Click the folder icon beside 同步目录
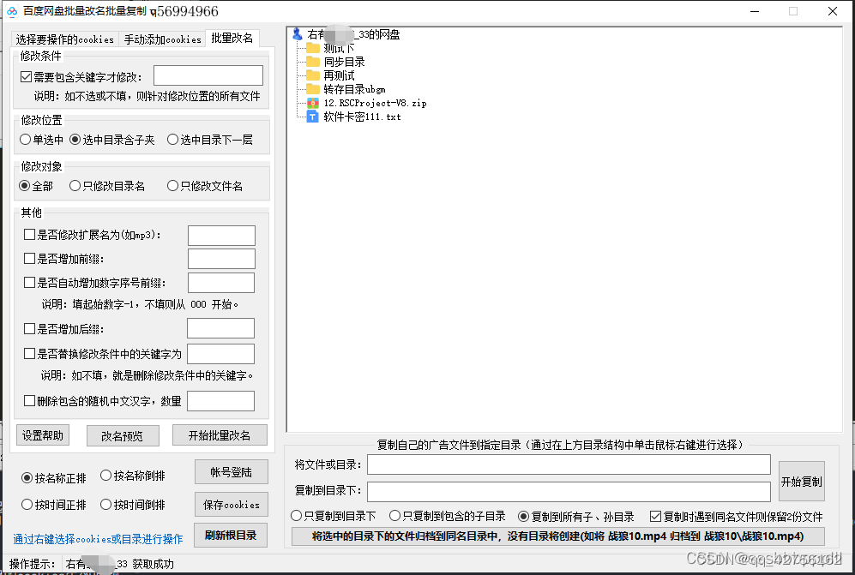The image size is (855, 575). (x=313, y=62)
